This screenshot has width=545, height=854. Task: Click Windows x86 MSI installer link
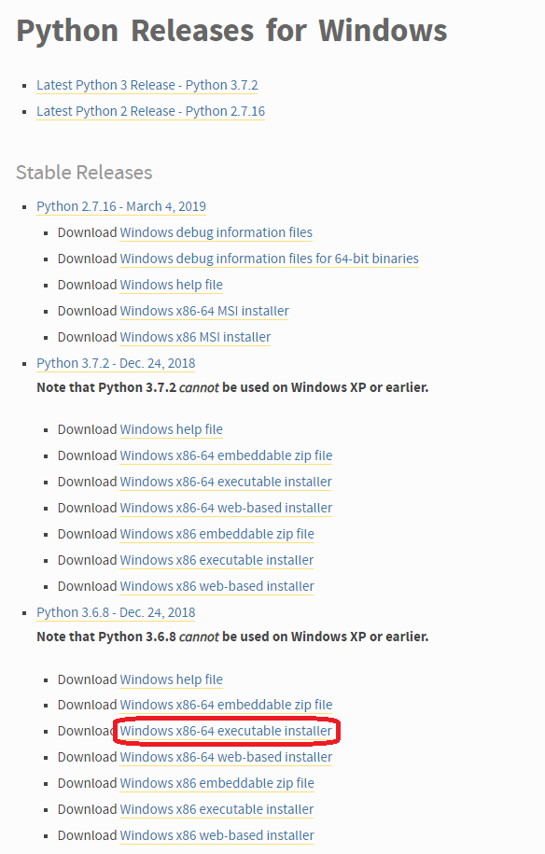195,338
